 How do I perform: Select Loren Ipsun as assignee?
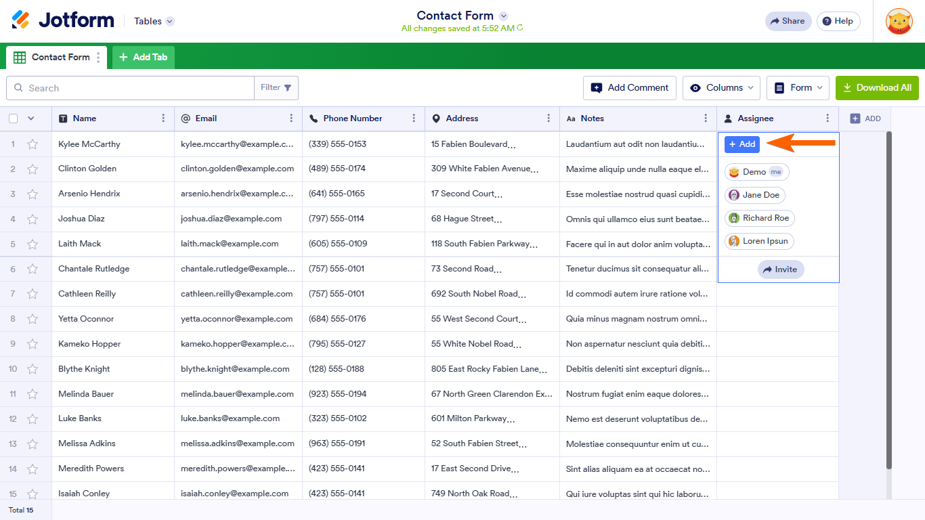pyautogui.click(x=760, y=241)
